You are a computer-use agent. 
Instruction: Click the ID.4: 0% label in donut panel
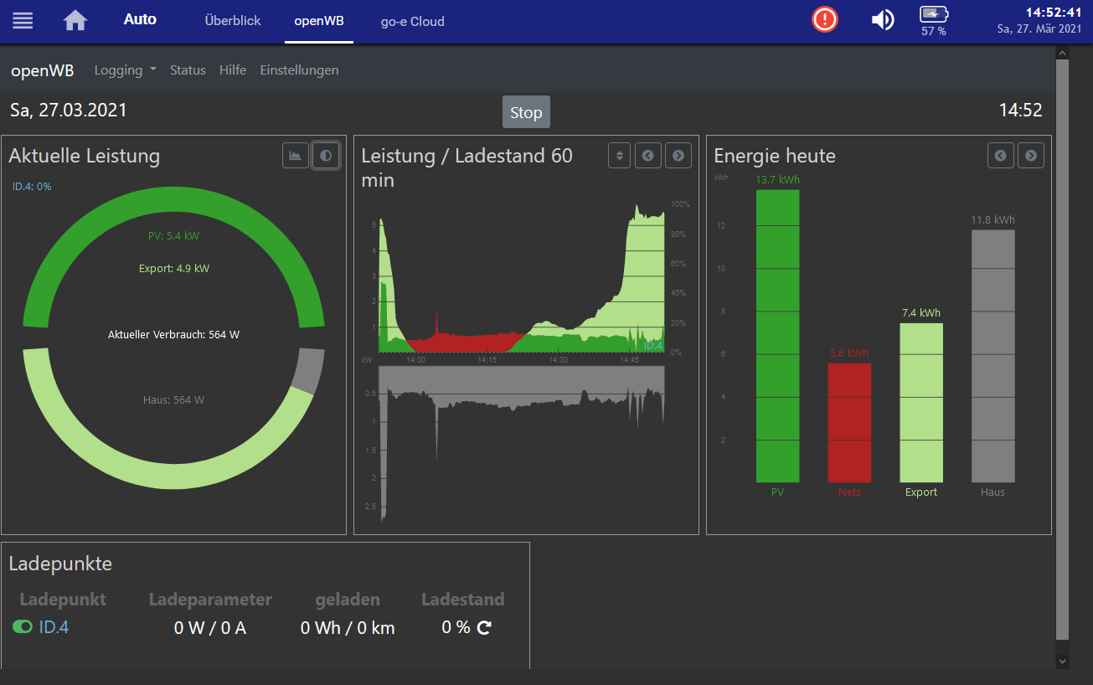click(32, 187)
